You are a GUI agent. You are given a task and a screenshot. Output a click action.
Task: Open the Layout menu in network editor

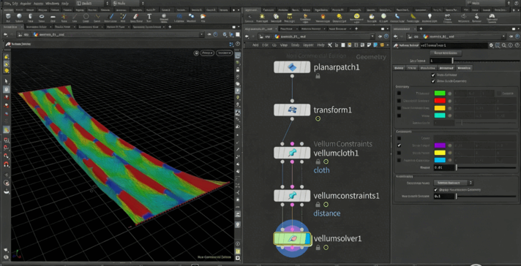pyautogui.click(x=308, y=45)
